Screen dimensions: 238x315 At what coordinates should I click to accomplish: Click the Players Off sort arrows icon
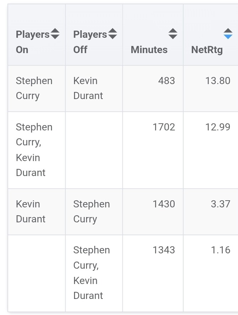click(x=112, y=34)
